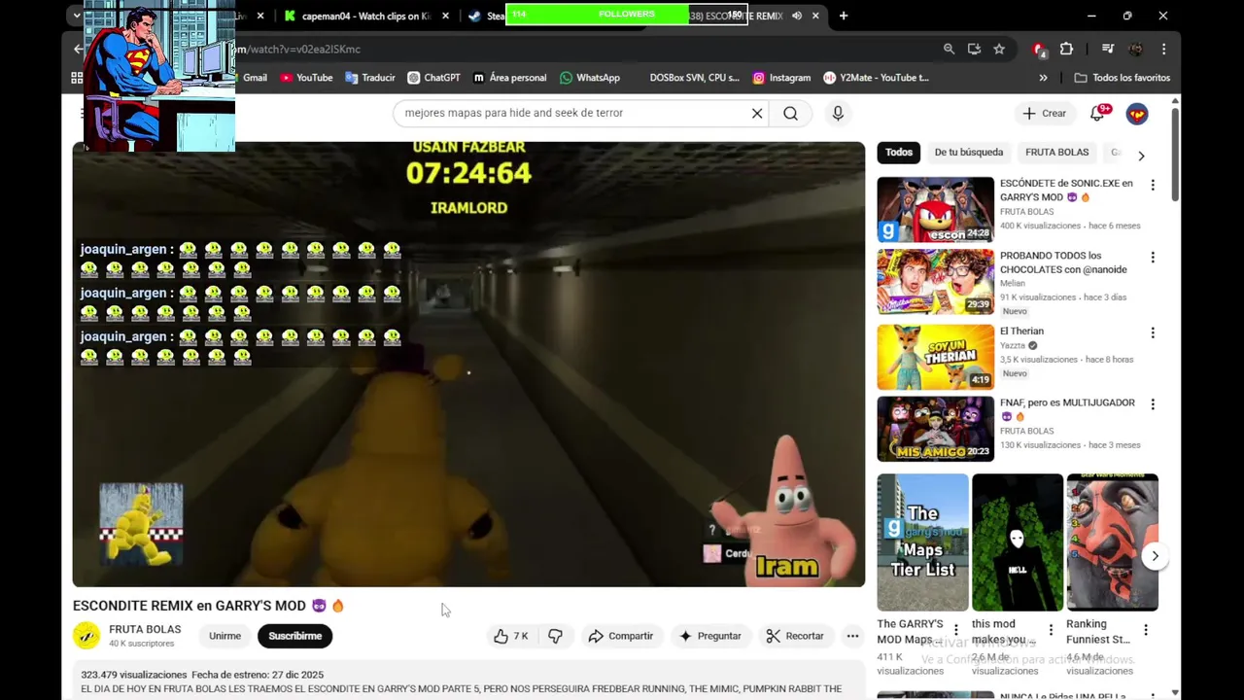This screenshot has height=700, width=1244.
Task: Open YouTube notifications bell
Action: point(1097,113)
